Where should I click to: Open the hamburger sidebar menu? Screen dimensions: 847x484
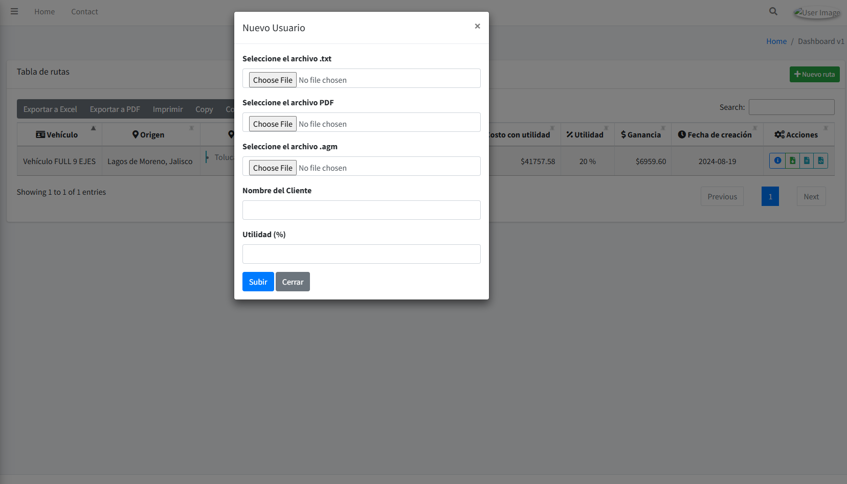(14, 11)
